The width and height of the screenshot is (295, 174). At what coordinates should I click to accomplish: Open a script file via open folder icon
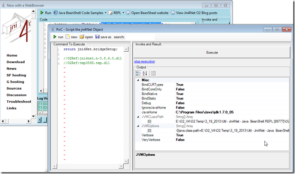(86, 37)
